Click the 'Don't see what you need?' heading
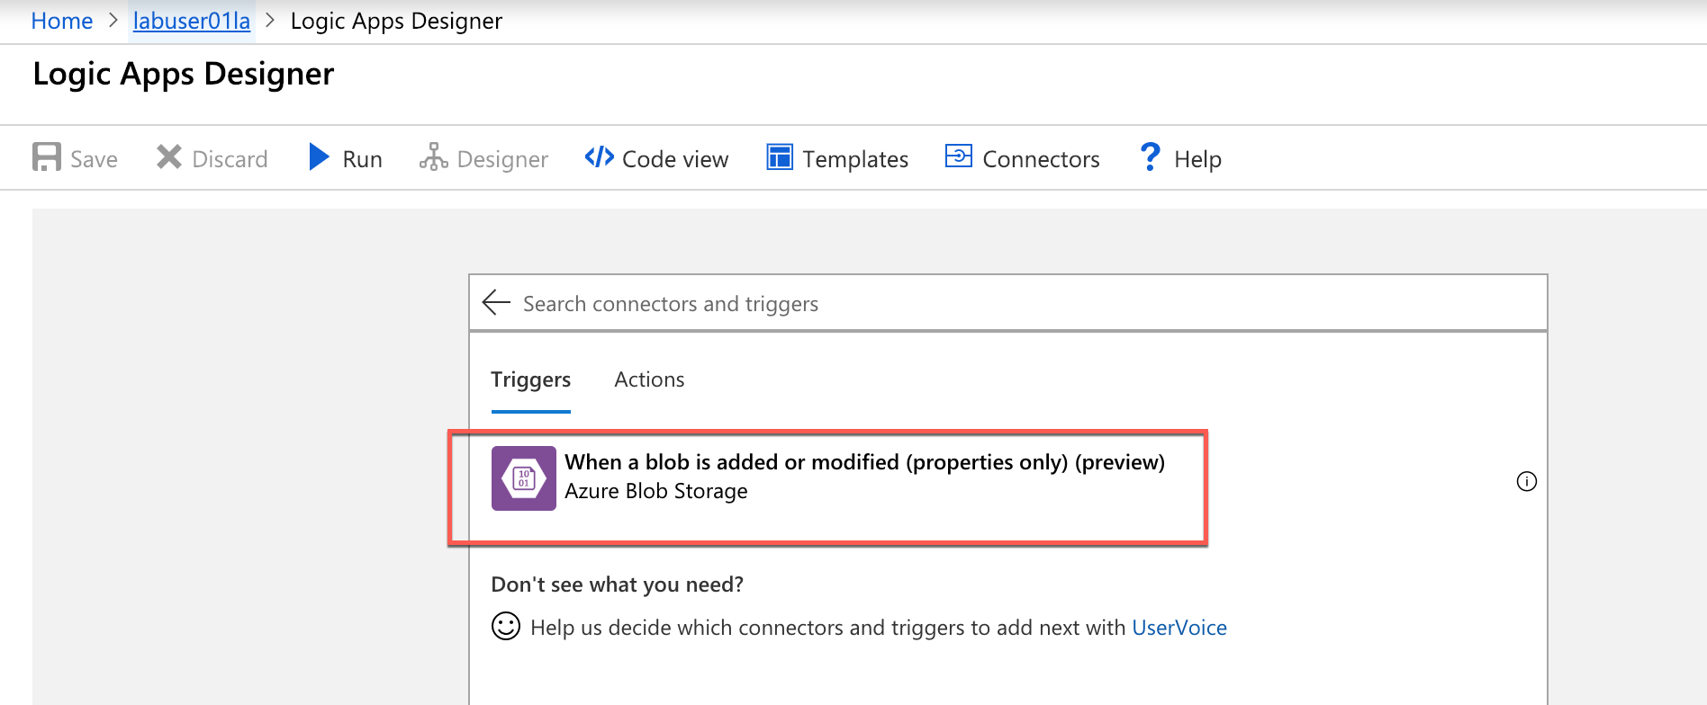This screenshot has height=705, width=1707. (x=618, y=585)
